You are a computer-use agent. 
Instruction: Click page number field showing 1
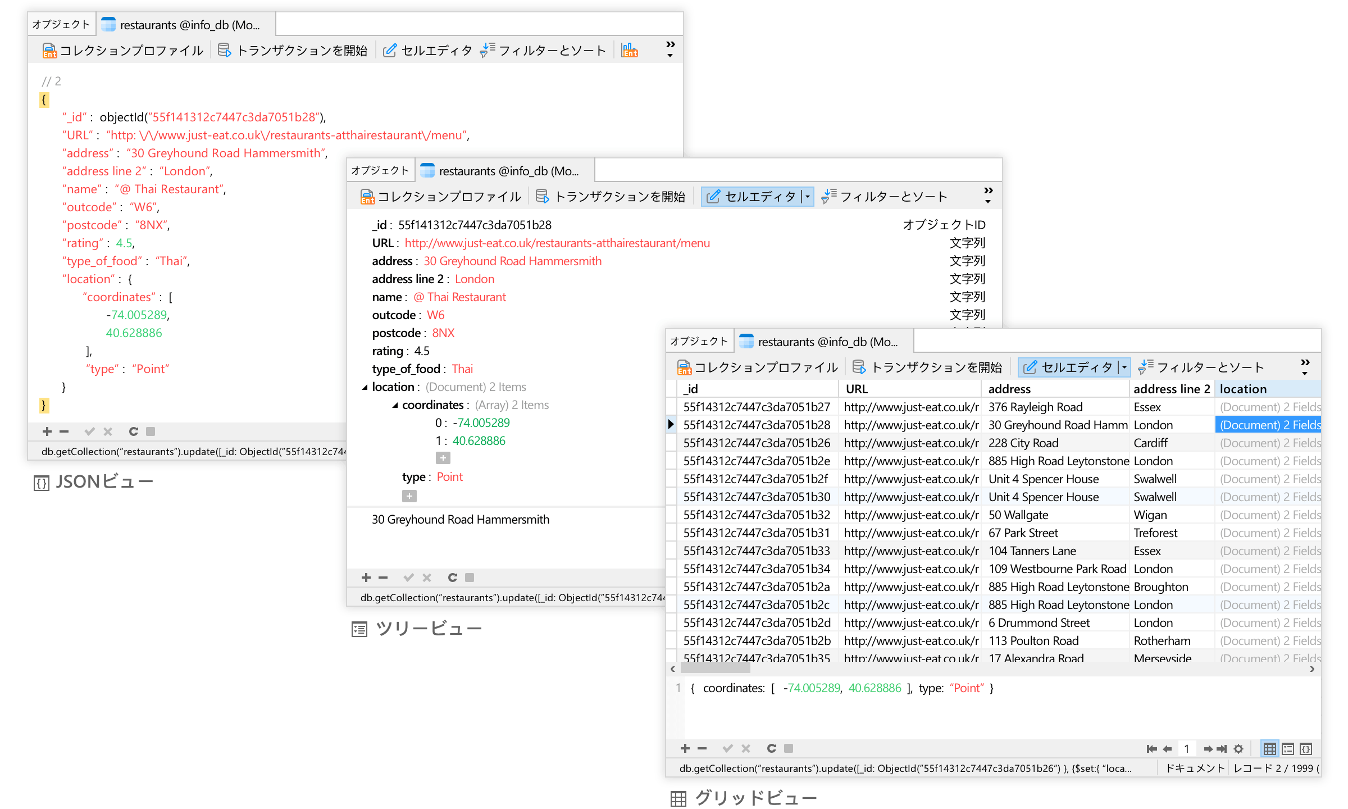[x=1186, y=749]
